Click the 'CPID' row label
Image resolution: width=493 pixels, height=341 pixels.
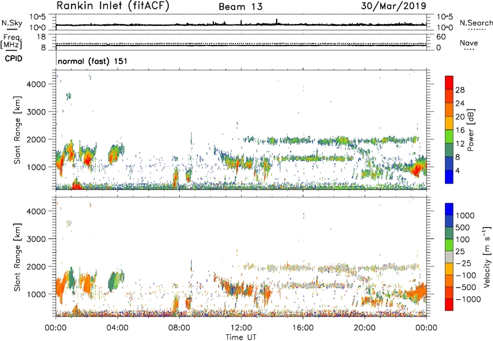(14, 58)
